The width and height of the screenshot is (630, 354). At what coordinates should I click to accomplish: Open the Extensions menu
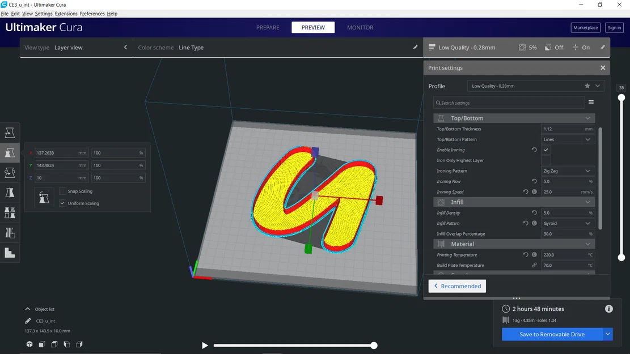66,14
